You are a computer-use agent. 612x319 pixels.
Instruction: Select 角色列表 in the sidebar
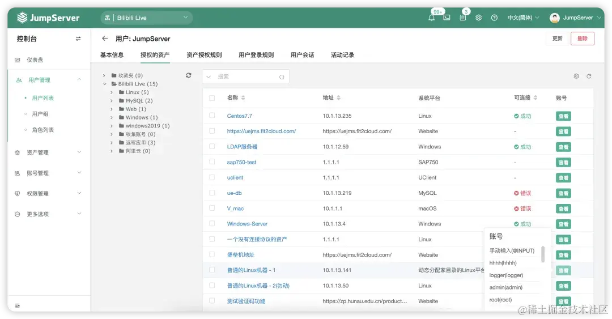click(x=43, y=130)
